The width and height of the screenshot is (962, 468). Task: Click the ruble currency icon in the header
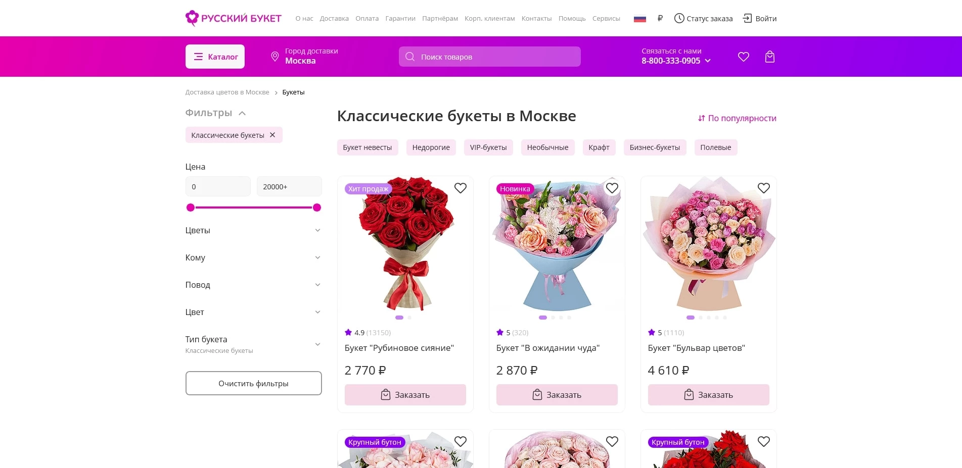pyautogui.click(x=660, y=18)
